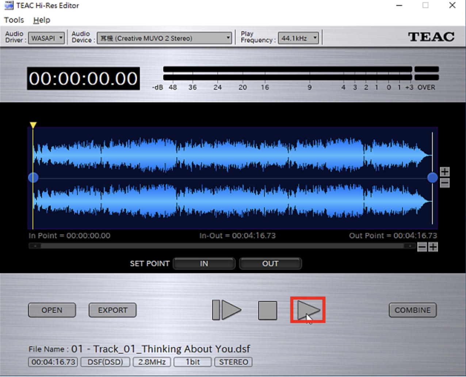Set the OUT point
This screenshot has width=466, height=377.
coord(270,263)
